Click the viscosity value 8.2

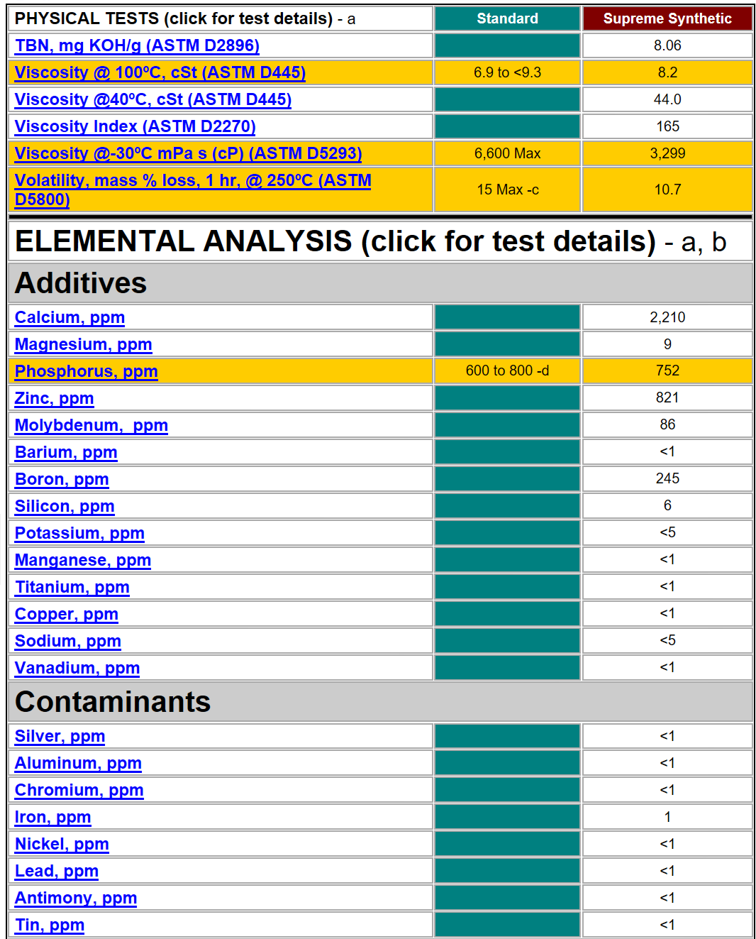(x=667, y=72)
